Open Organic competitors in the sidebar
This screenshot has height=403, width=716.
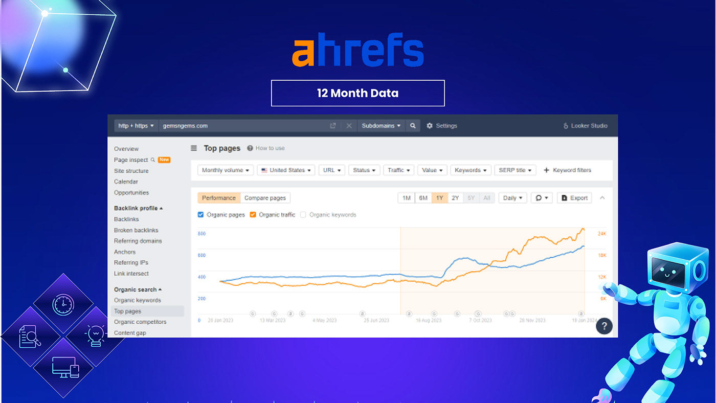(x=140, y=322)
